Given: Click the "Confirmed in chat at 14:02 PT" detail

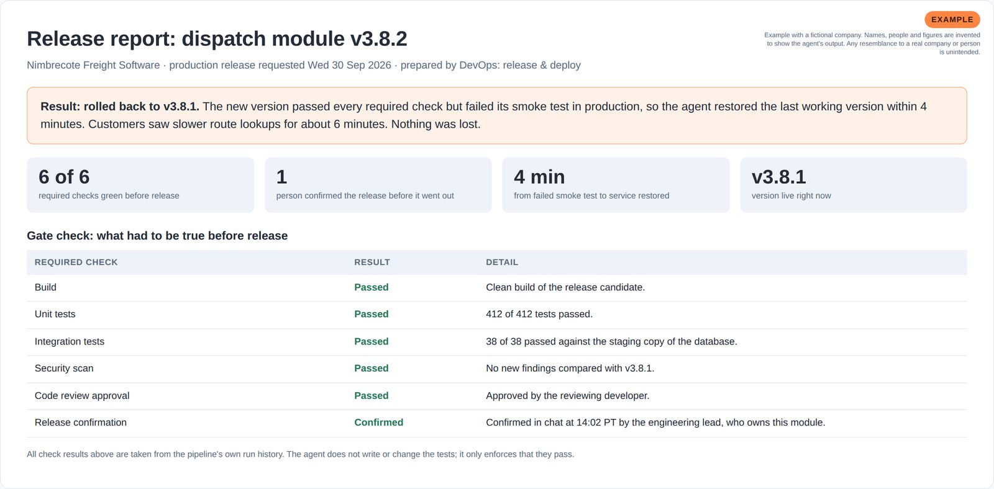Looking at the screenshot, I should [x=655, y=423].
